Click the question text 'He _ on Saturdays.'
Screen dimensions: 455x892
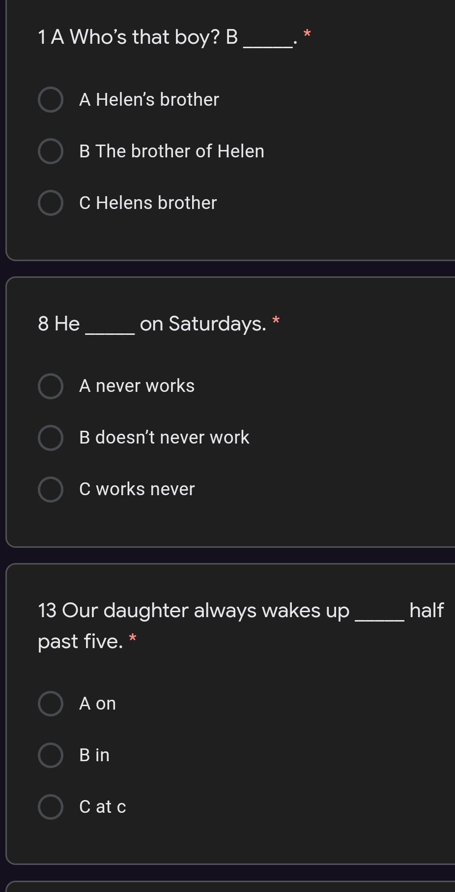click(152, 324)
